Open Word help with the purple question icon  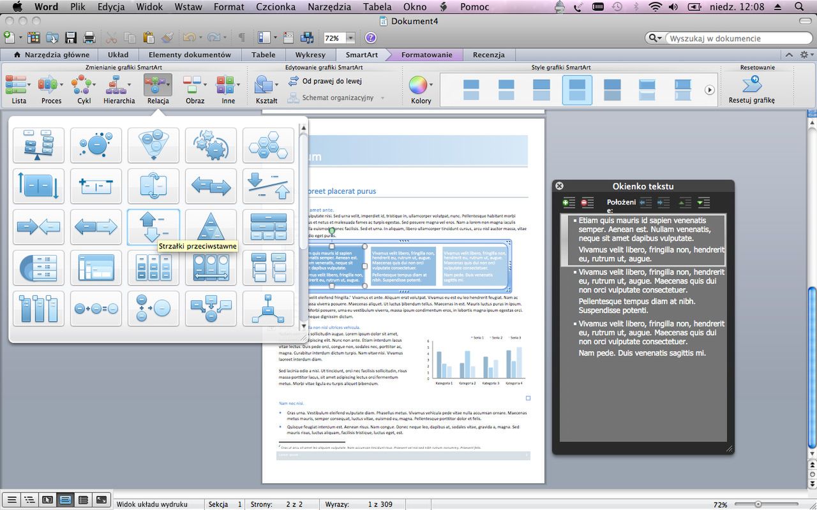click(370, 38)
